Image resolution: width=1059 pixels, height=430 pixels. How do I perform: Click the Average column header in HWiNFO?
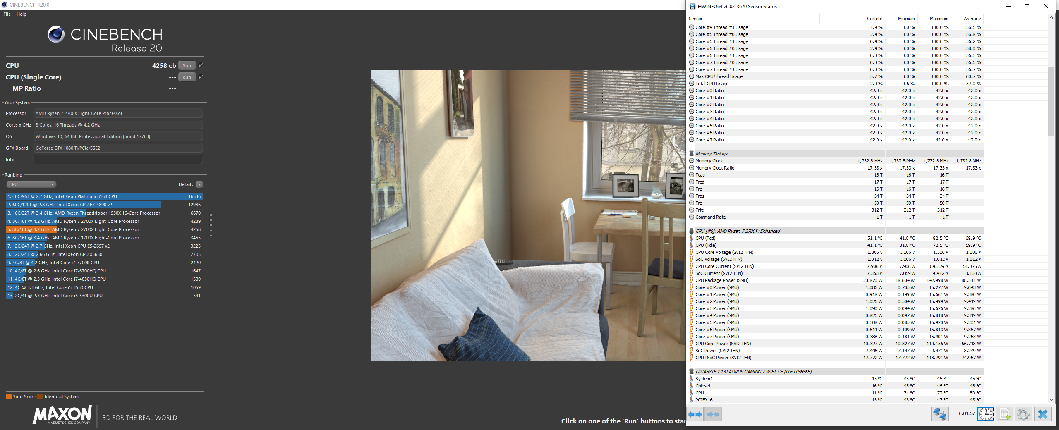tap(967, 19)
